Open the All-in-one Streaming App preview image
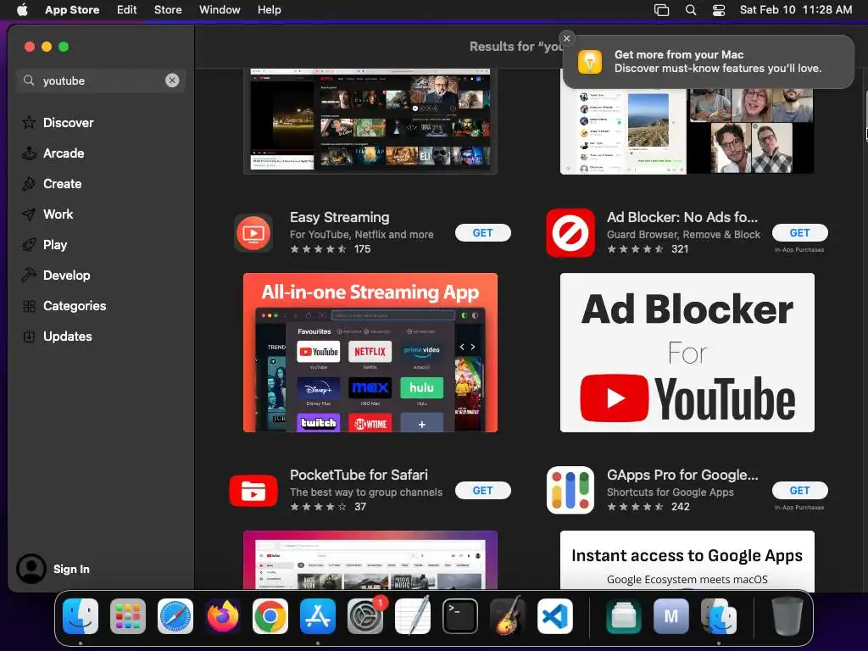The image size is (868, 651). click(370, 353)
